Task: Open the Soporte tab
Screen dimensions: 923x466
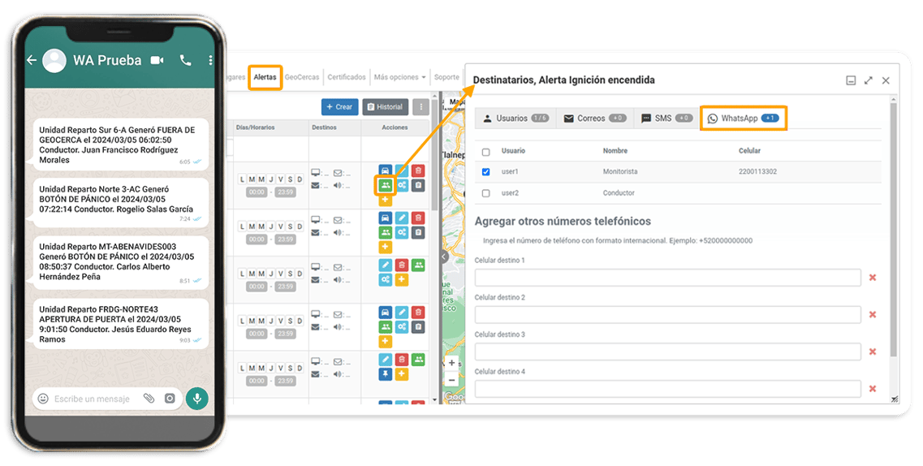Action: click(x=446, y=77)
